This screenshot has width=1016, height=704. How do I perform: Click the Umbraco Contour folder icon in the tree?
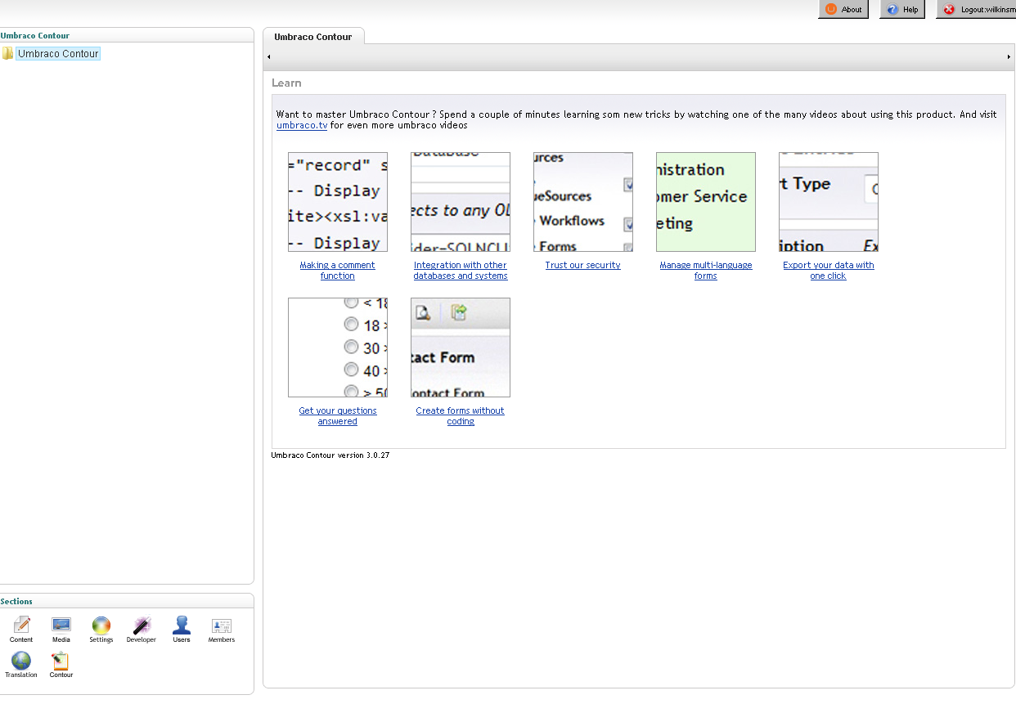(8, 54)
